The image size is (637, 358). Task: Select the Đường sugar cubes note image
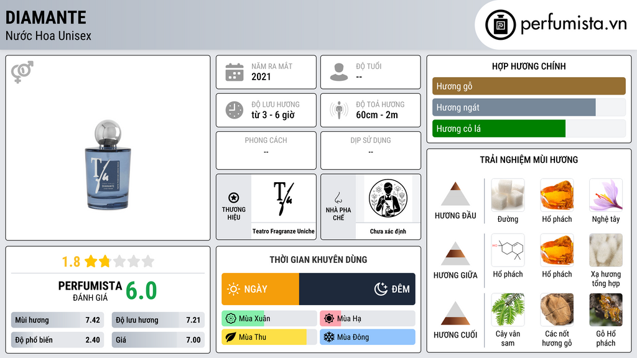(508, 195)
